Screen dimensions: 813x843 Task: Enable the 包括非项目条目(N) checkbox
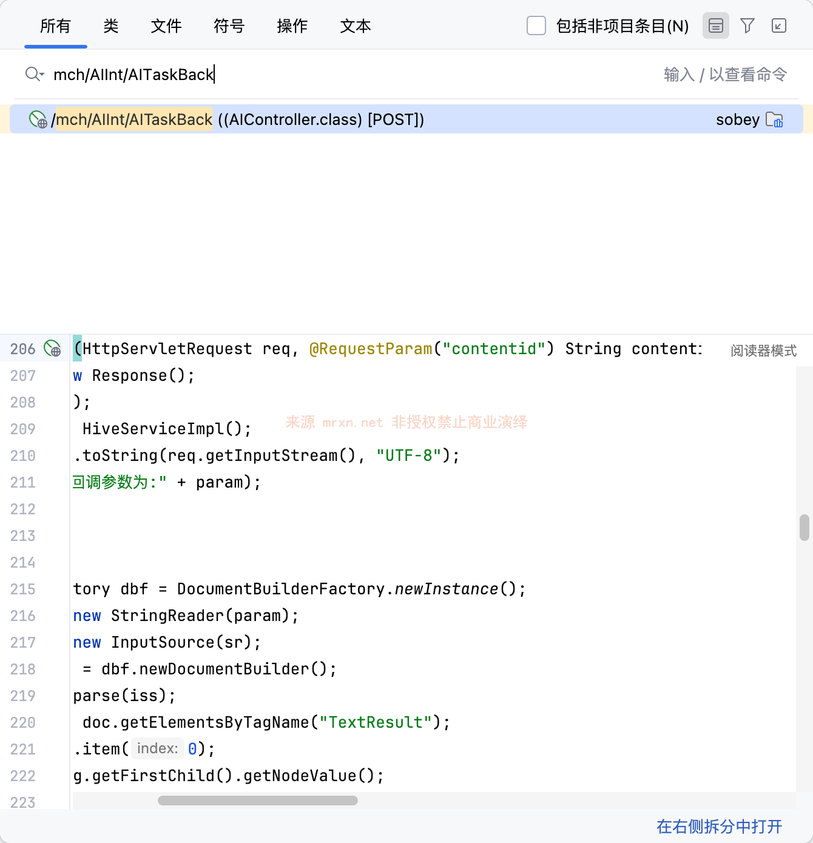tap(536, 25)
